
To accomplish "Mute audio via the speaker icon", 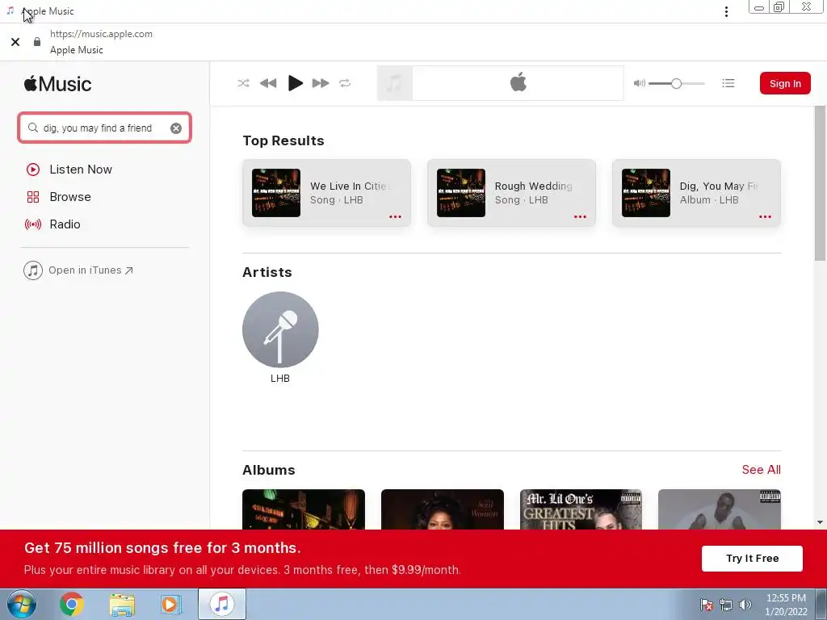I will (640, 83).
